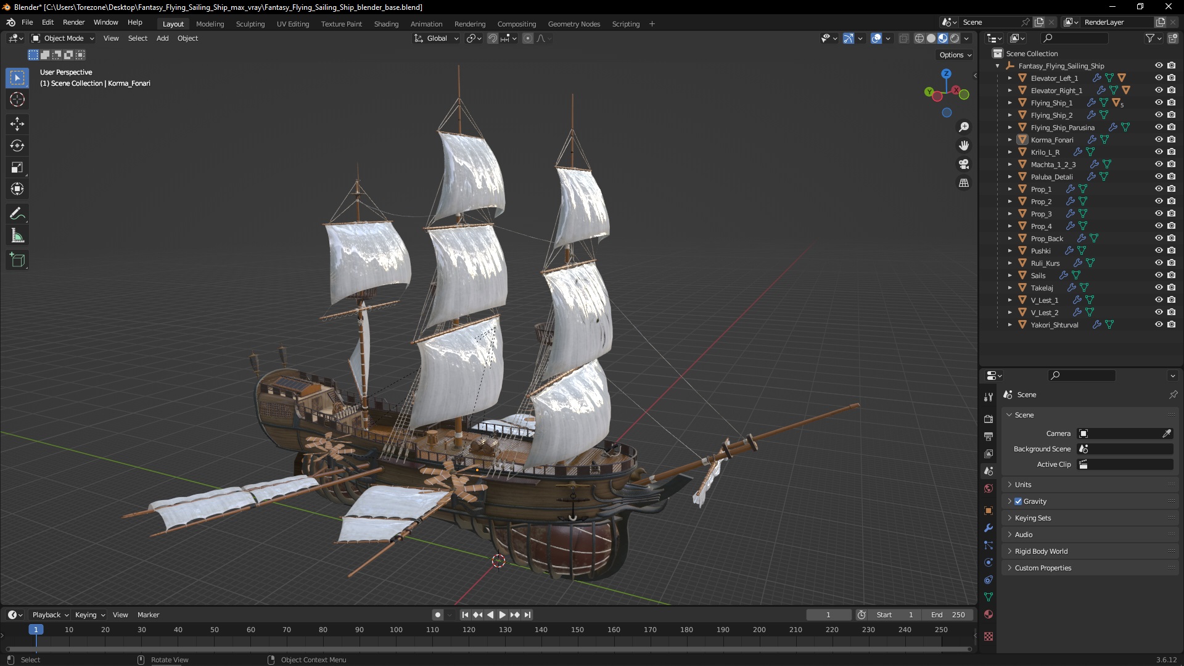Viewport: 1184px width, 666px height.
Task: Select the Cursor tool in toolbar
Action: [x=17, y=99]
